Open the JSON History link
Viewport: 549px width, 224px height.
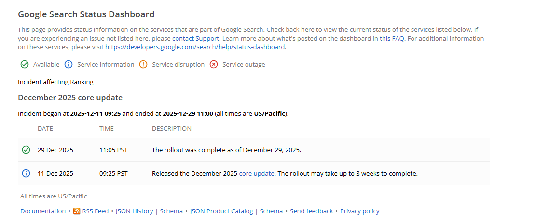click(134, 211)
